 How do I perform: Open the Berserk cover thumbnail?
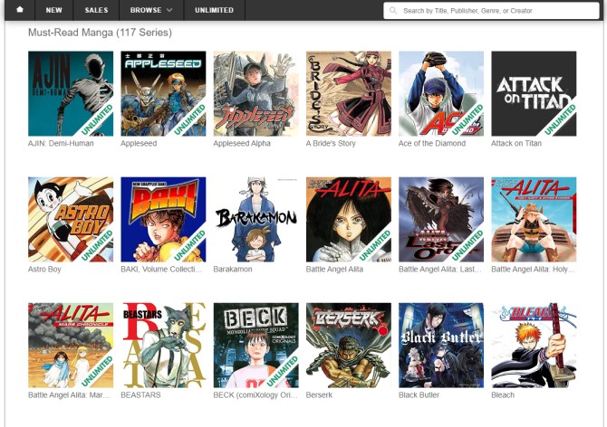coord(349,346)
